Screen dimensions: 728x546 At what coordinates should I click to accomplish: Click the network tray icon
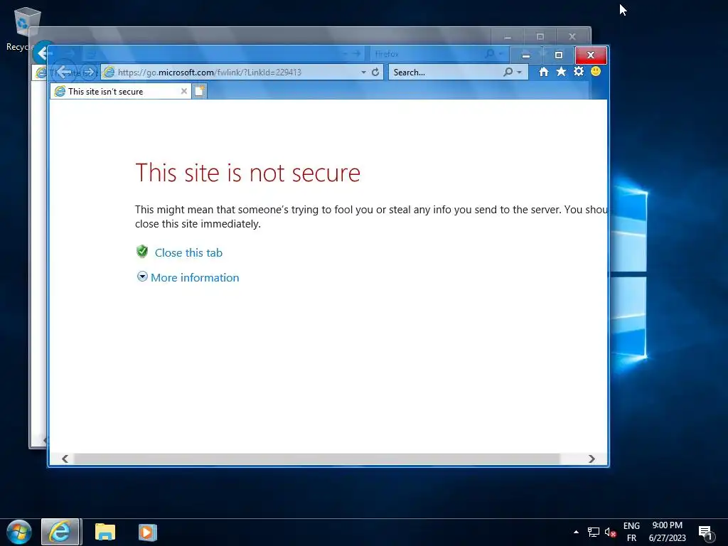tap(594, 532)
